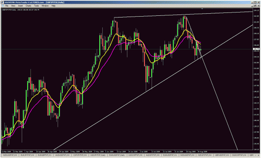The image size is (261, 158).
Task: Switch to the EURJPYFXF,H4 chart tab
Action: tap(27, 155)
